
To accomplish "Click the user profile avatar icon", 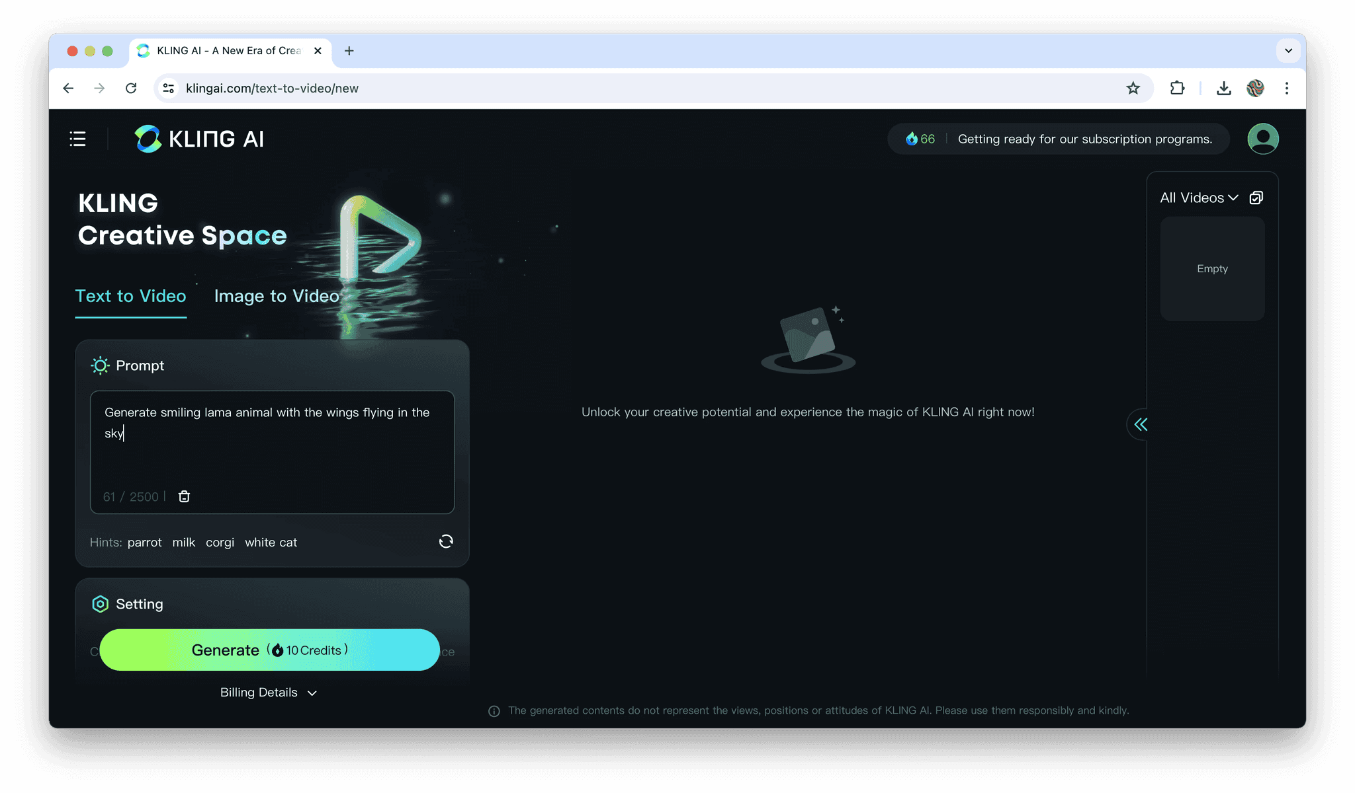I will coord(1263,139).
